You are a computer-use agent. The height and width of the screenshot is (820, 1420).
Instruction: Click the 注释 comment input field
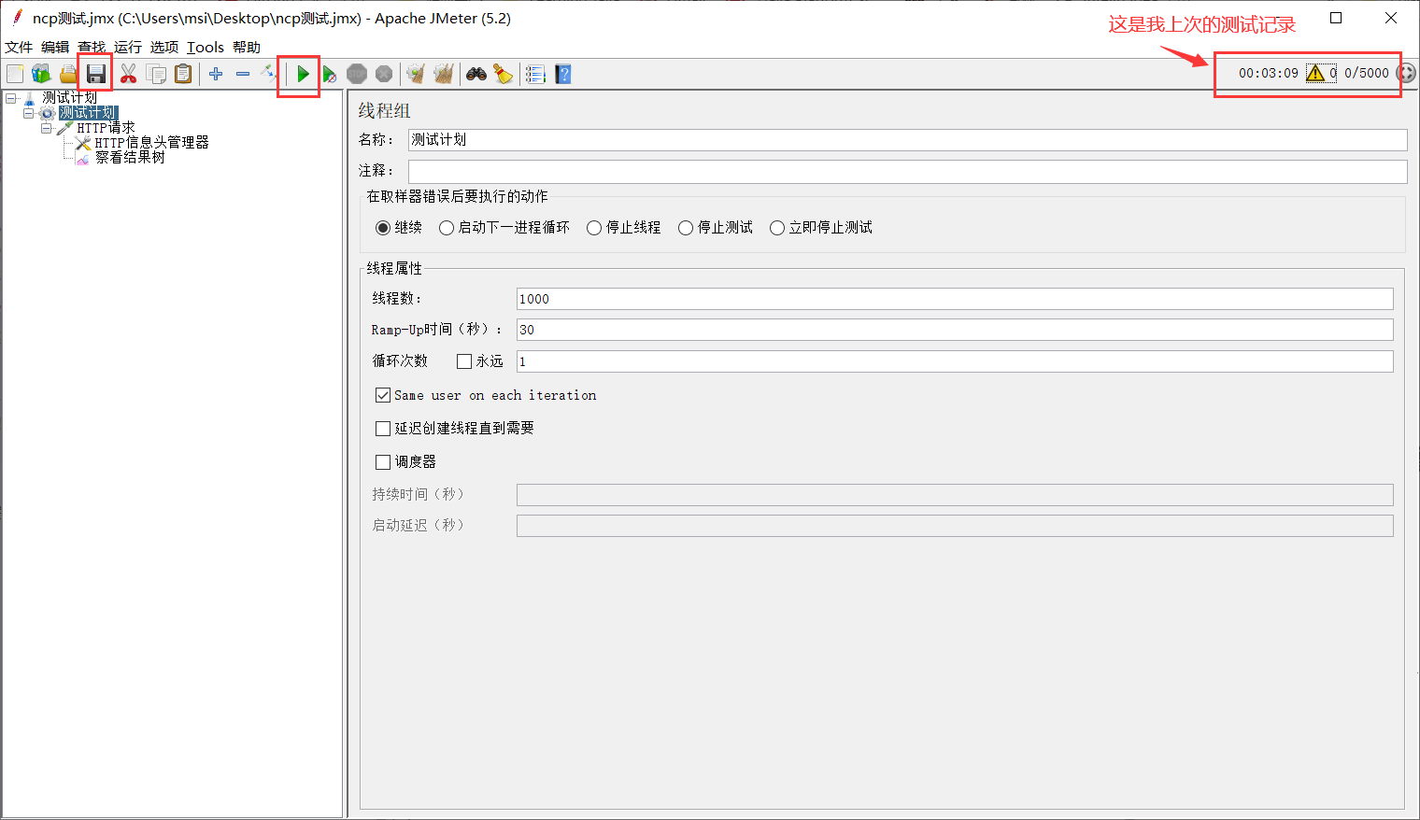click(907, 171)
